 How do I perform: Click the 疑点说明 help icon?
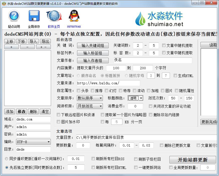coord(14,17)
